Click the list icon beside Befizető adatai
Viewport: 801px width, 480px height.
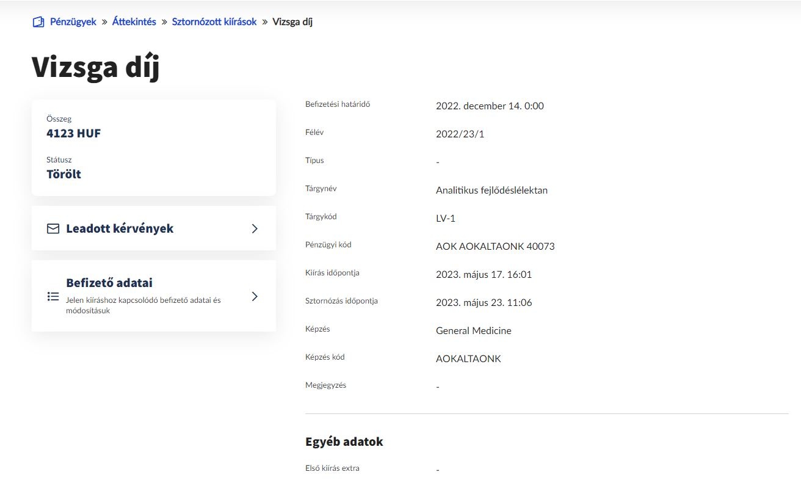(x=53, y=296)
